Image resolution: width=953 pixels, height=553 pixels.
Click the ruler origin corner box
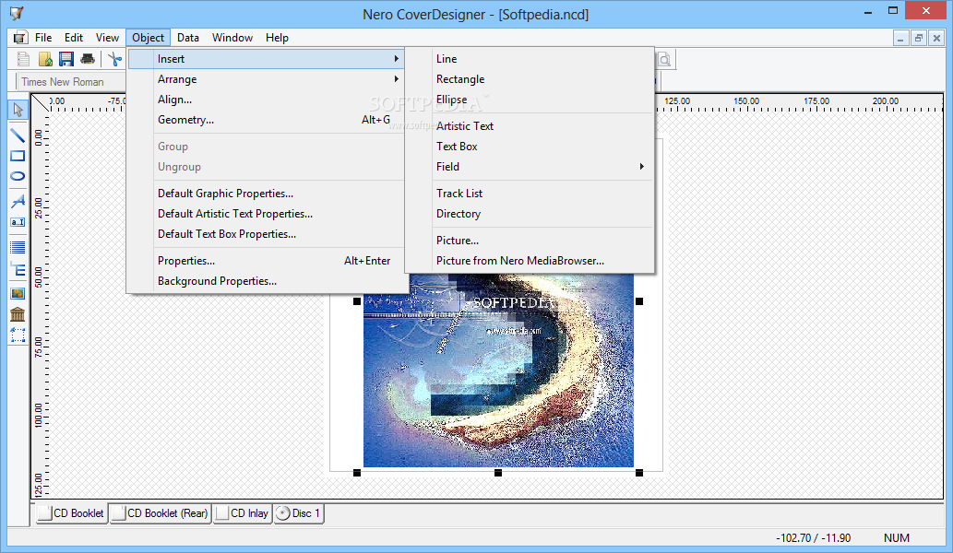click(40, 104)
